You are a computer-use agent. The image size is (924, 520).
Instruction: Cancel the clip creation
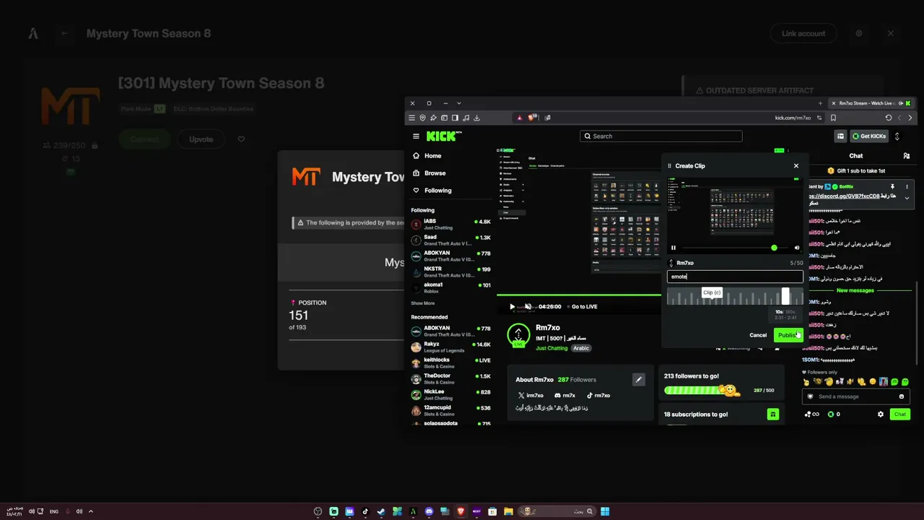pos(758,335)
